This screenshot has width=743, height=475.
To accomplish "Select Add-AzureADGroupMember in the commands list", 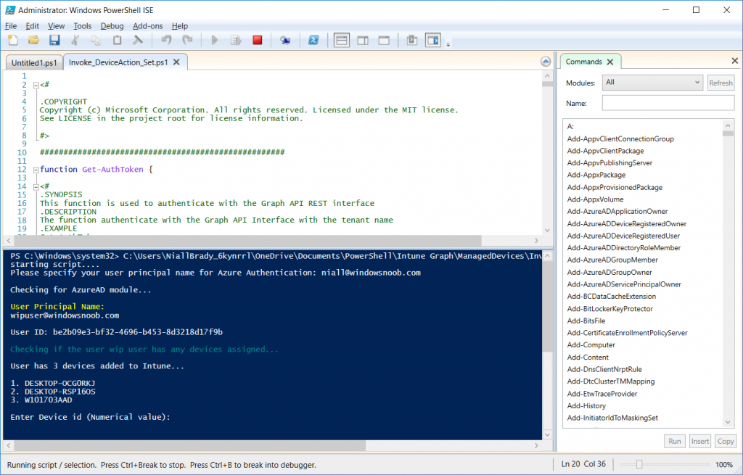I will (x=612, y=260).
